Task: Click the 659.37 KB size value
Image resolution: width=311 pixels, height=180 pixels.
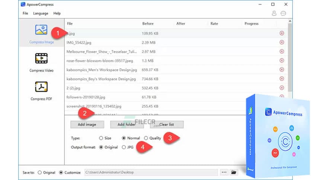Action: [x=150, y=70]
